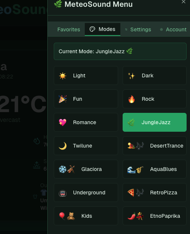Close the MeteoSound Menu panel
The height and width of the screenshot is (234, 190).
(184, 2)
